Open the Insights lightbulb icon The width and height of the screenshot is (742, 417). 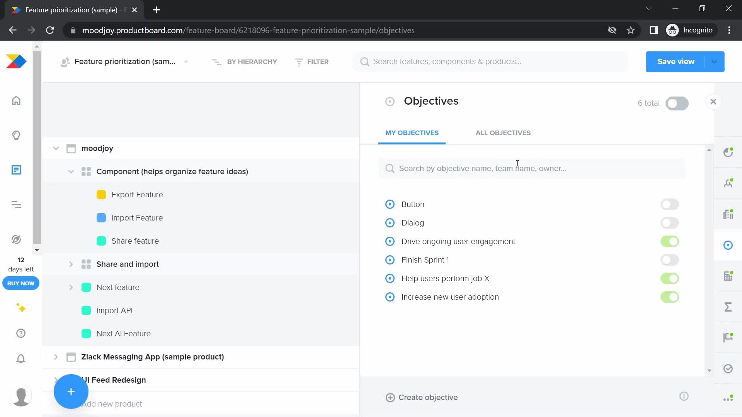coord(16,135)
